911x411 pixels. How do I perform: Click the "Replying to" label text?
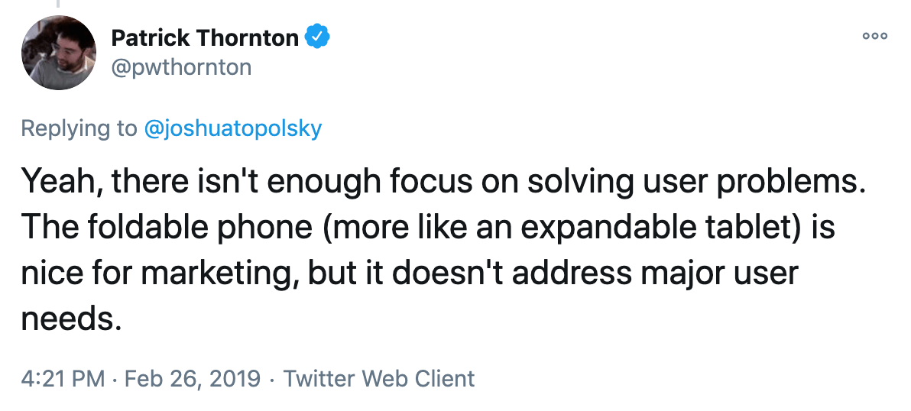(79, 128)
